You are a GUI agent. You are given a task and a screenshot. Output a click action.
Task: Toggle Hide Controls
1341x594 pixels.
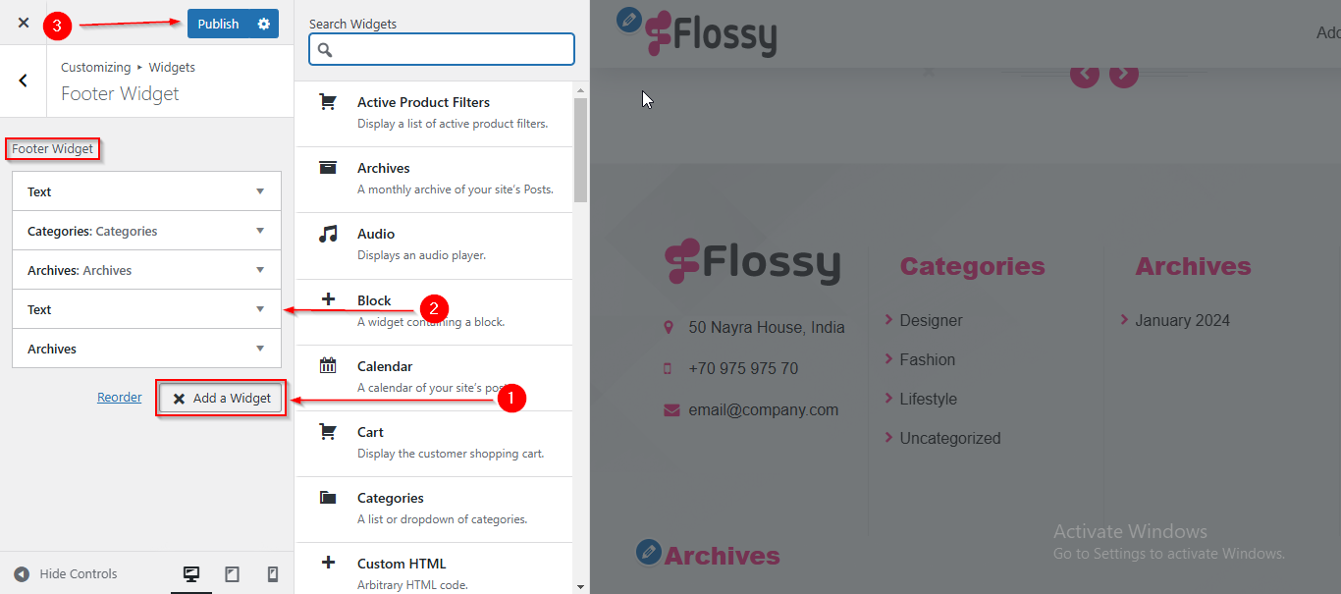[x=66, y=574]
